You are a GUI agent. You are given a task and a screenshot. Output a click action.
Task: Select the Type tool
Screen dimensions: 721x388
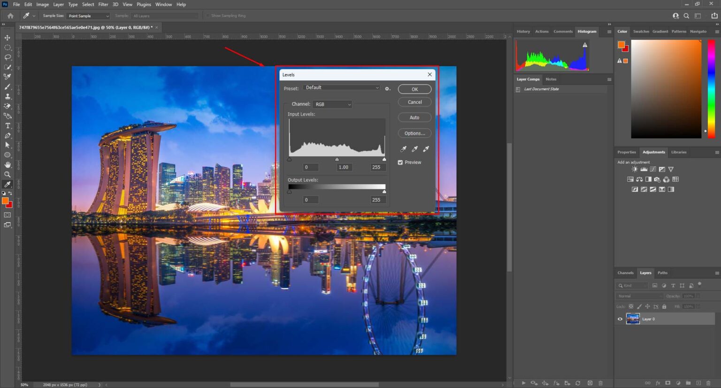point(7,125)
